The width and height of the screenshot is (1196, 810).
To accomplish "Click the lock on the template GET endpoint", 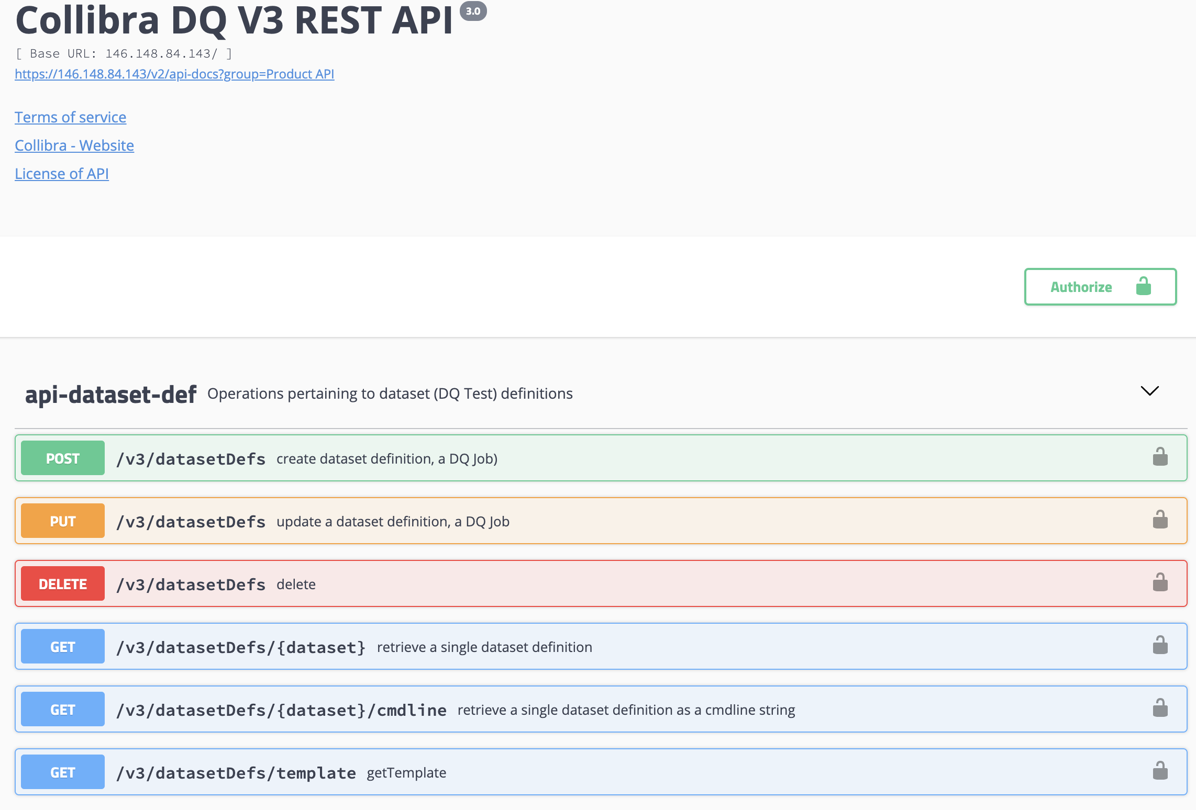I will pyautogui.click(x=1160, y=771).
